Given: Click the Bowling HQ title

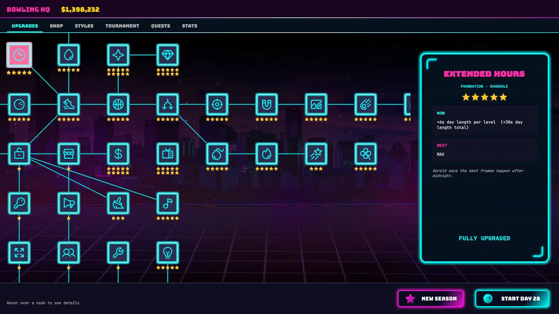Looking at the screenshot, I should (x=28, y=9).
